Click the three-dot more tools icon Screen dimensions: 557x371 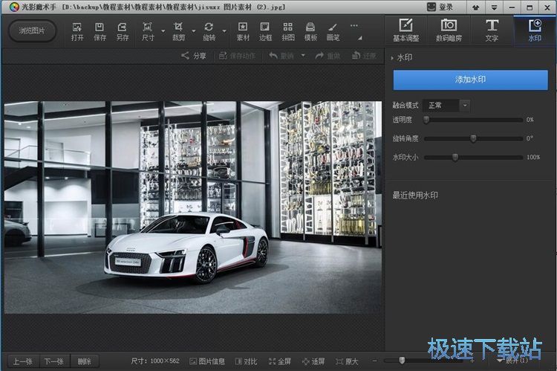coord(354,25)
